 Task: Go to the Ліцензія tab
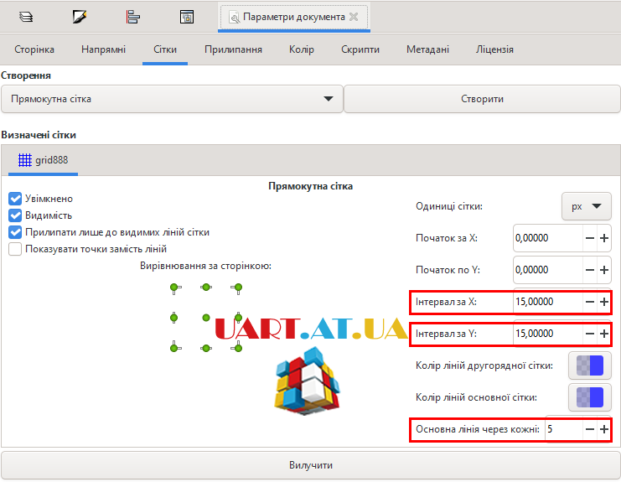494,49
